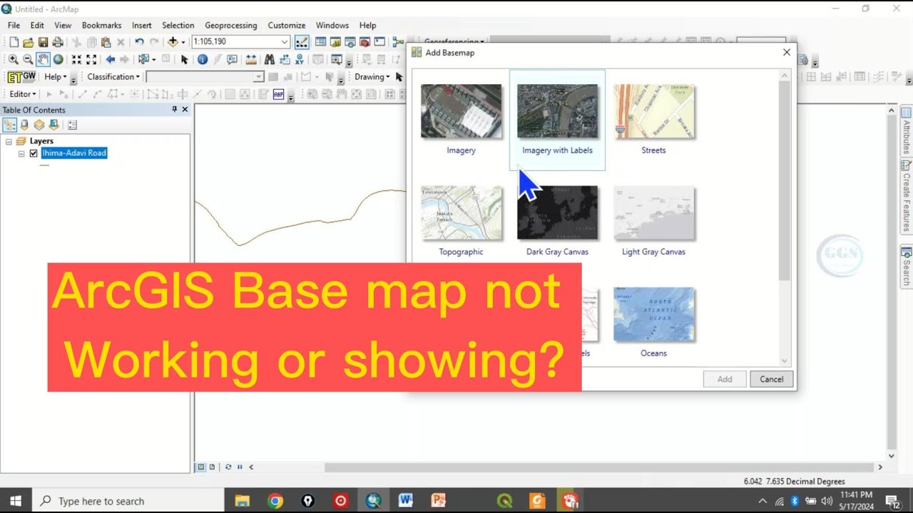Open the Classification dropdown
This screenshot has width=913, height=513.
tap(113, 77)
